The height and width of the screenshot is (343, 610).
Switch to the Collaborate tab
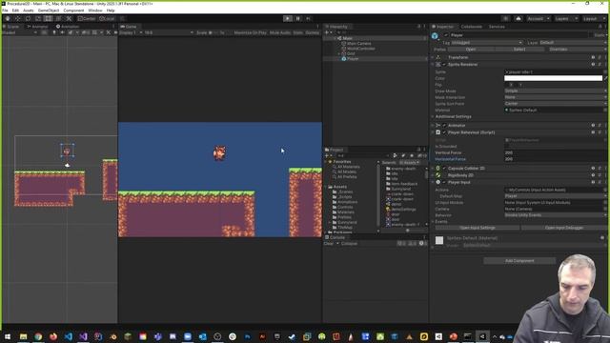pos(471,27)
